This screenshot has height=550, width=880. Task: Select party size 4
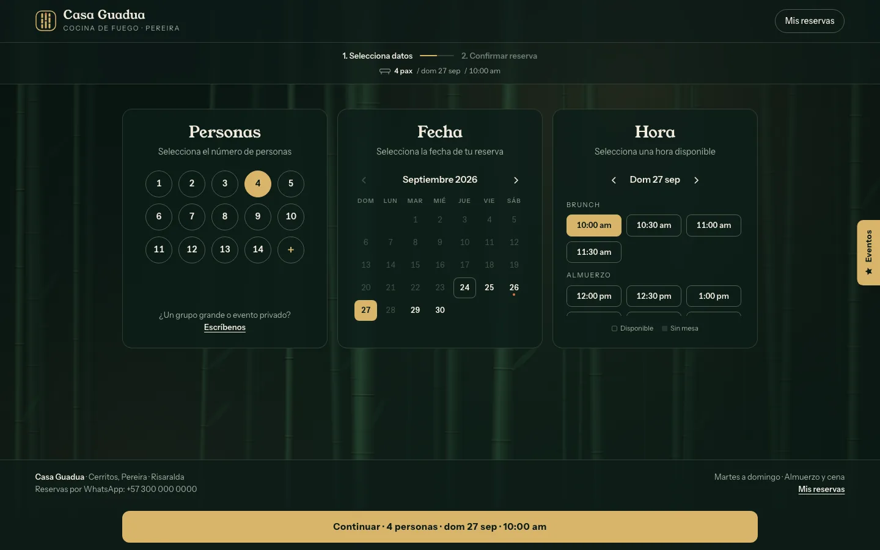pyautogui.click(x=258, y=183)
